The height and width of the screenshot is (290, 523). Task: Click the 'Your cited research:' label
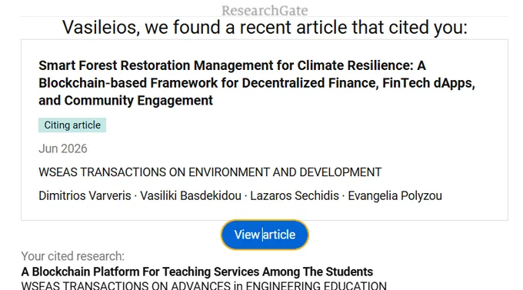coord(73,256)
